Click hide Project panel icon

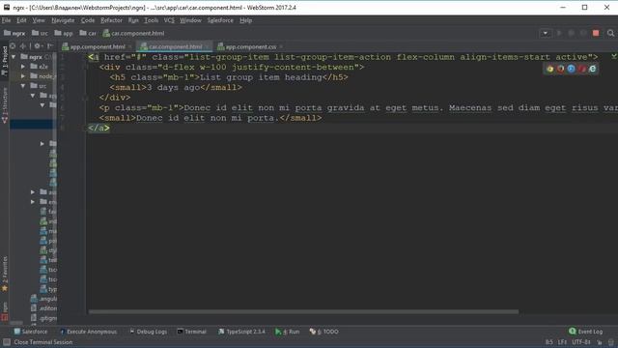pyautogui.click(x=49, y=46)
